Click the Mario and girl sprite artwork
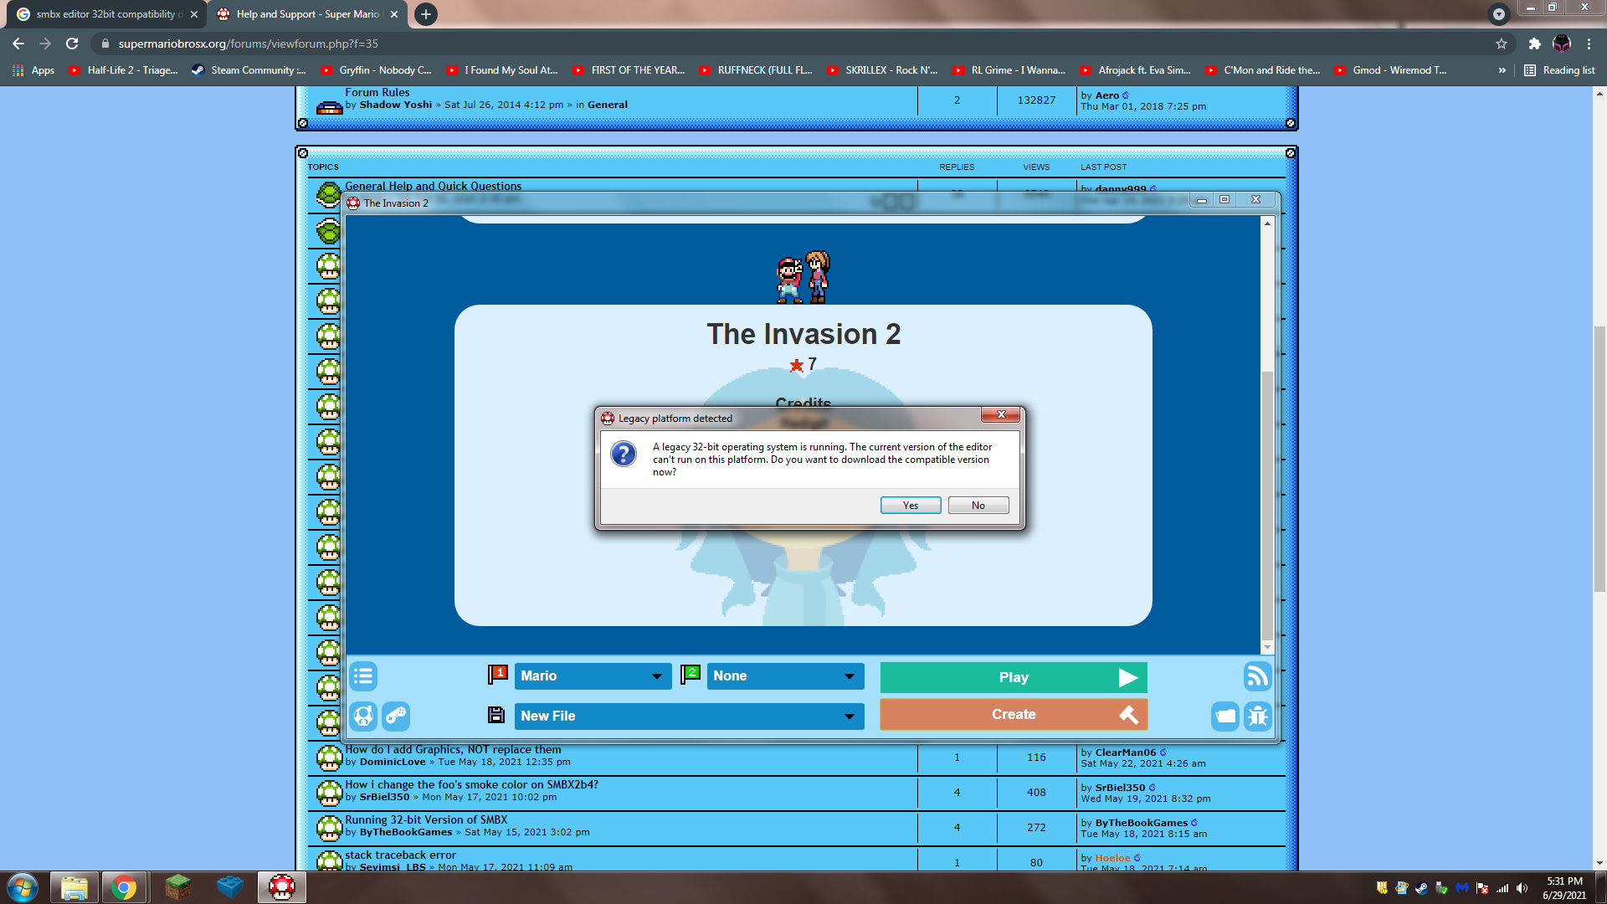Image resolution: width=1607 pixels, height=904 pixels. (803, 277)
